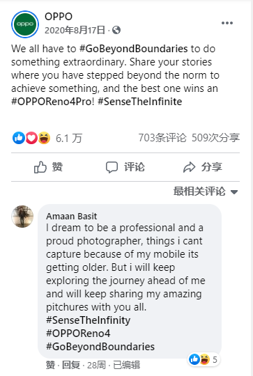View the 509次分享 shares list
Screen dimensions: 253x376
[x=215, y=138]
